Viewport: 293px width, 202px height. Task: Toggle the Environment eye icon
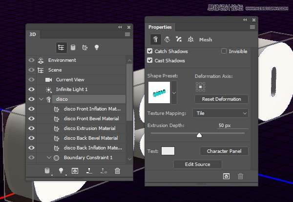(31, 60)
